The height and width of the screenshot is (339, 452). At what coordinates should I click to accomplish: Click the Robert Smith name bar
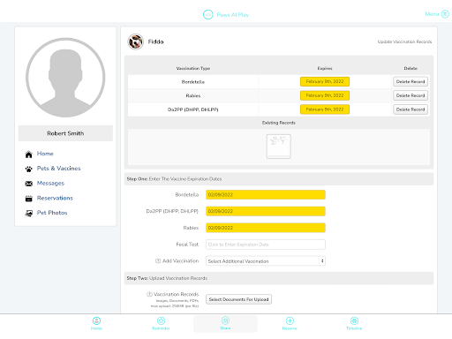pyautogui.click(x=65, y=133)
